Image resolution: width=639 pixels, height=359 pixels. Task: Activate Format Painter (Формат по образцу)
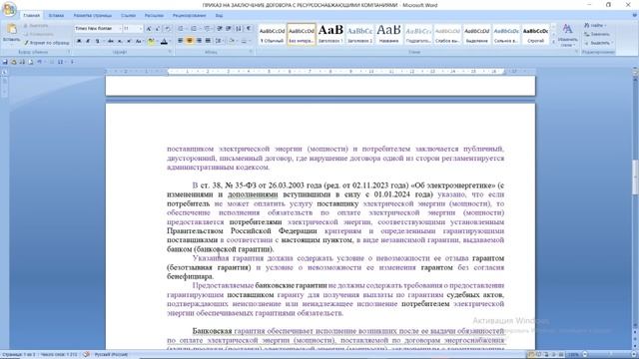[47, 43]
